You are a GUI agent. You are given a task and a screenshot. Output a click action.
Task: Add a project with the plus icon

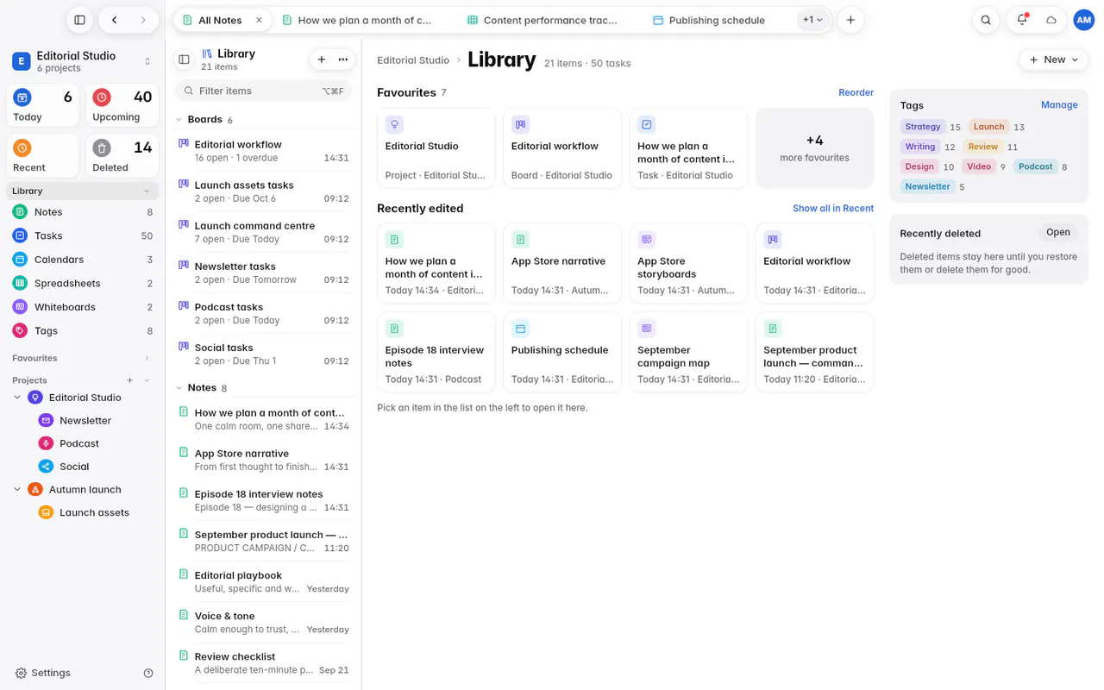point(130,380)
